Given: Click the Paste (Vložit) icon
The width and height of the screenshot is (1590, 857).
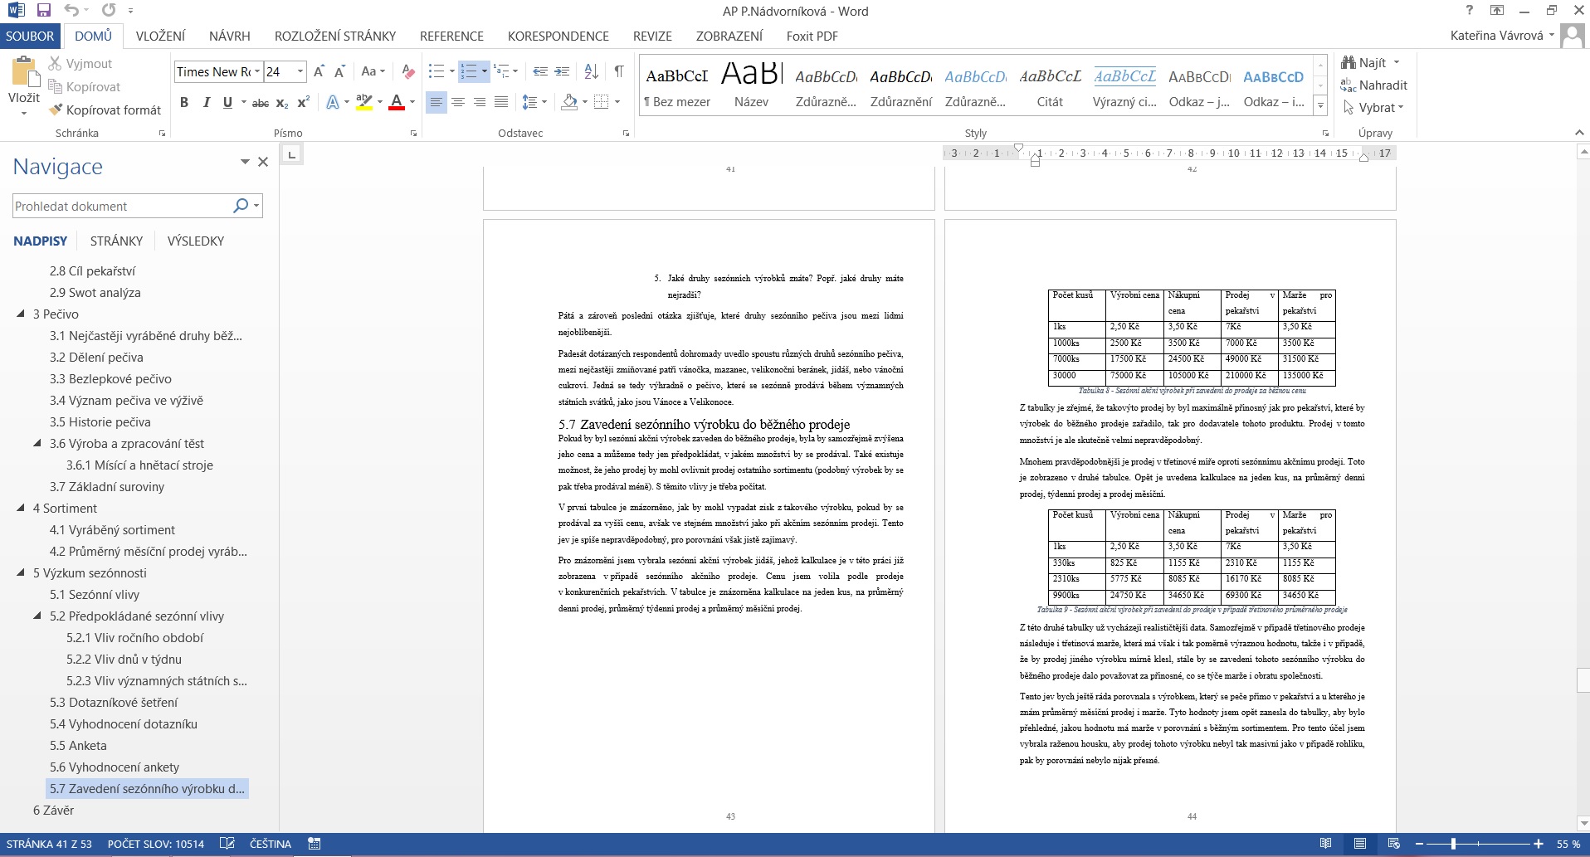Looking at the screenshot, I should point(24,73).
